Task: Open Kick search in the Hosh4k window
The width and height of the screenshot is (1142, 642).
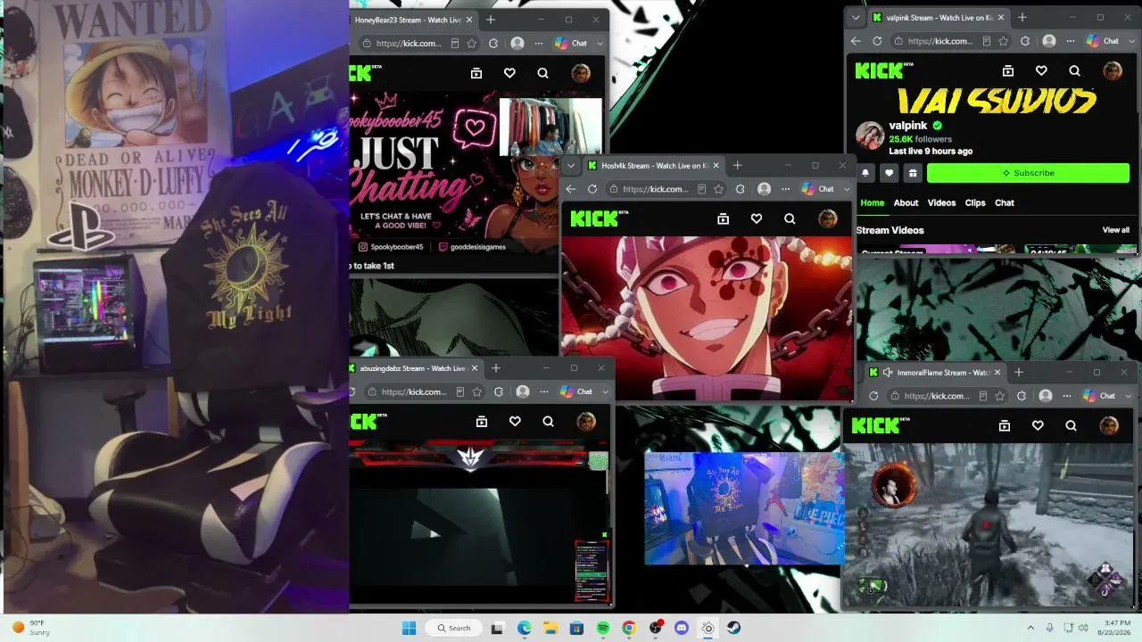Action: point(790,218)
